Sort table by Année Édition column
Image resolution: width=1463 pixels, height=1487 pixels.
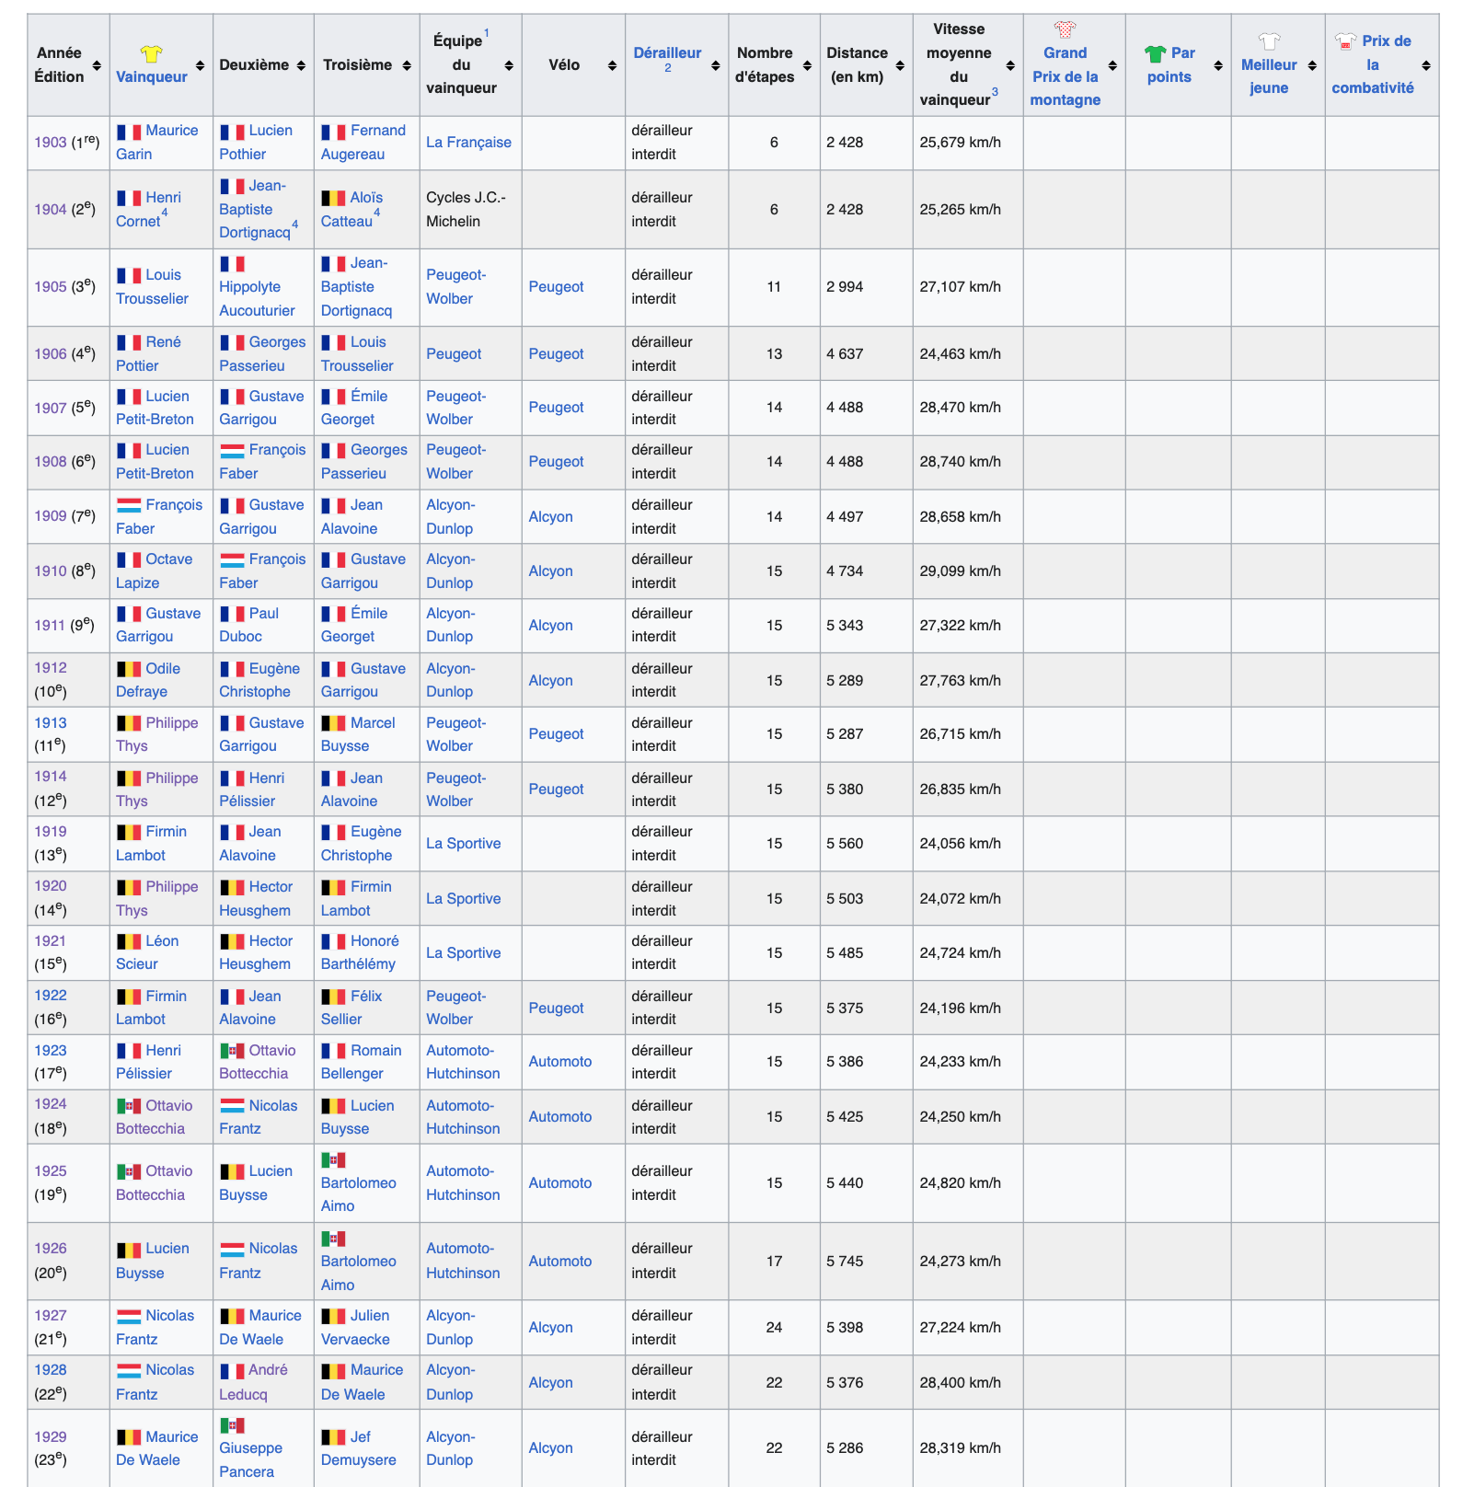click(97, 65)
